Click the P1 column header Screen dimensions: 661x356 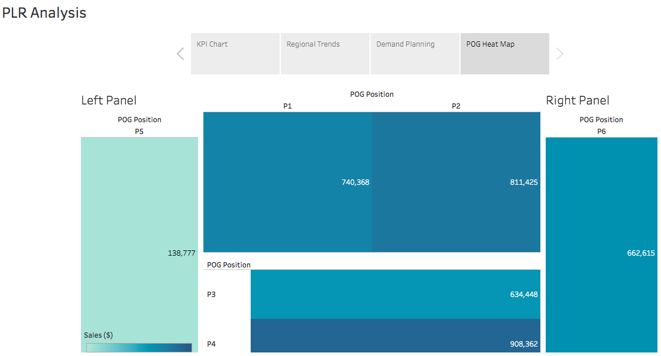click(x=287, y=106)
